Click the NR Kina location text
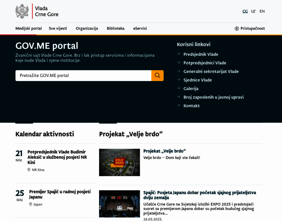Screen dimensions: 282x222 coord(38,169)
